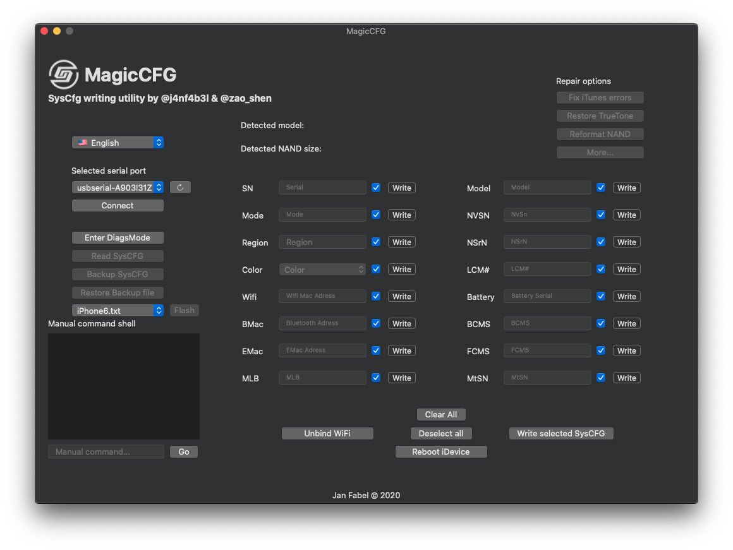Click the Deselect all button
Viewport: 733px width, 550px height.
(441, 434)
